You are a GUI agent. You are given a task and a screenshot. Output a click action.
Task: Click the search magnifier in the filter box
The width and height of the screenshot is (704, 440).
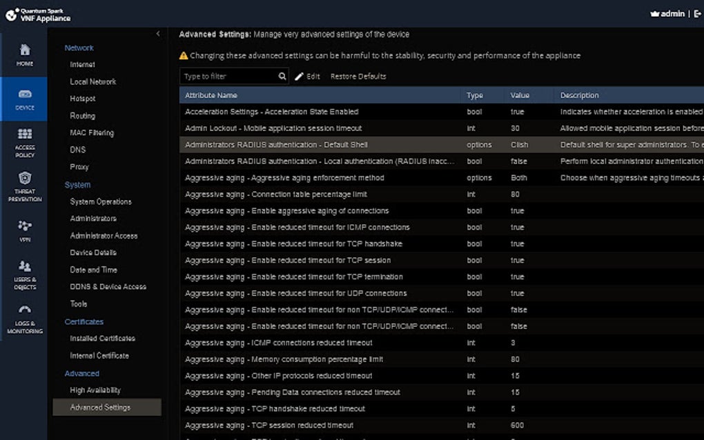[x=281, y=76]
